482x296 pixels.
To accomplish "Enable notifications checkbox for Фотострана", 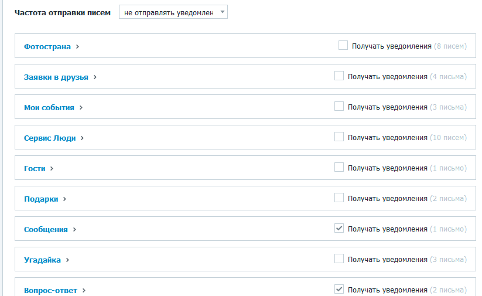I will pos(343,45).
